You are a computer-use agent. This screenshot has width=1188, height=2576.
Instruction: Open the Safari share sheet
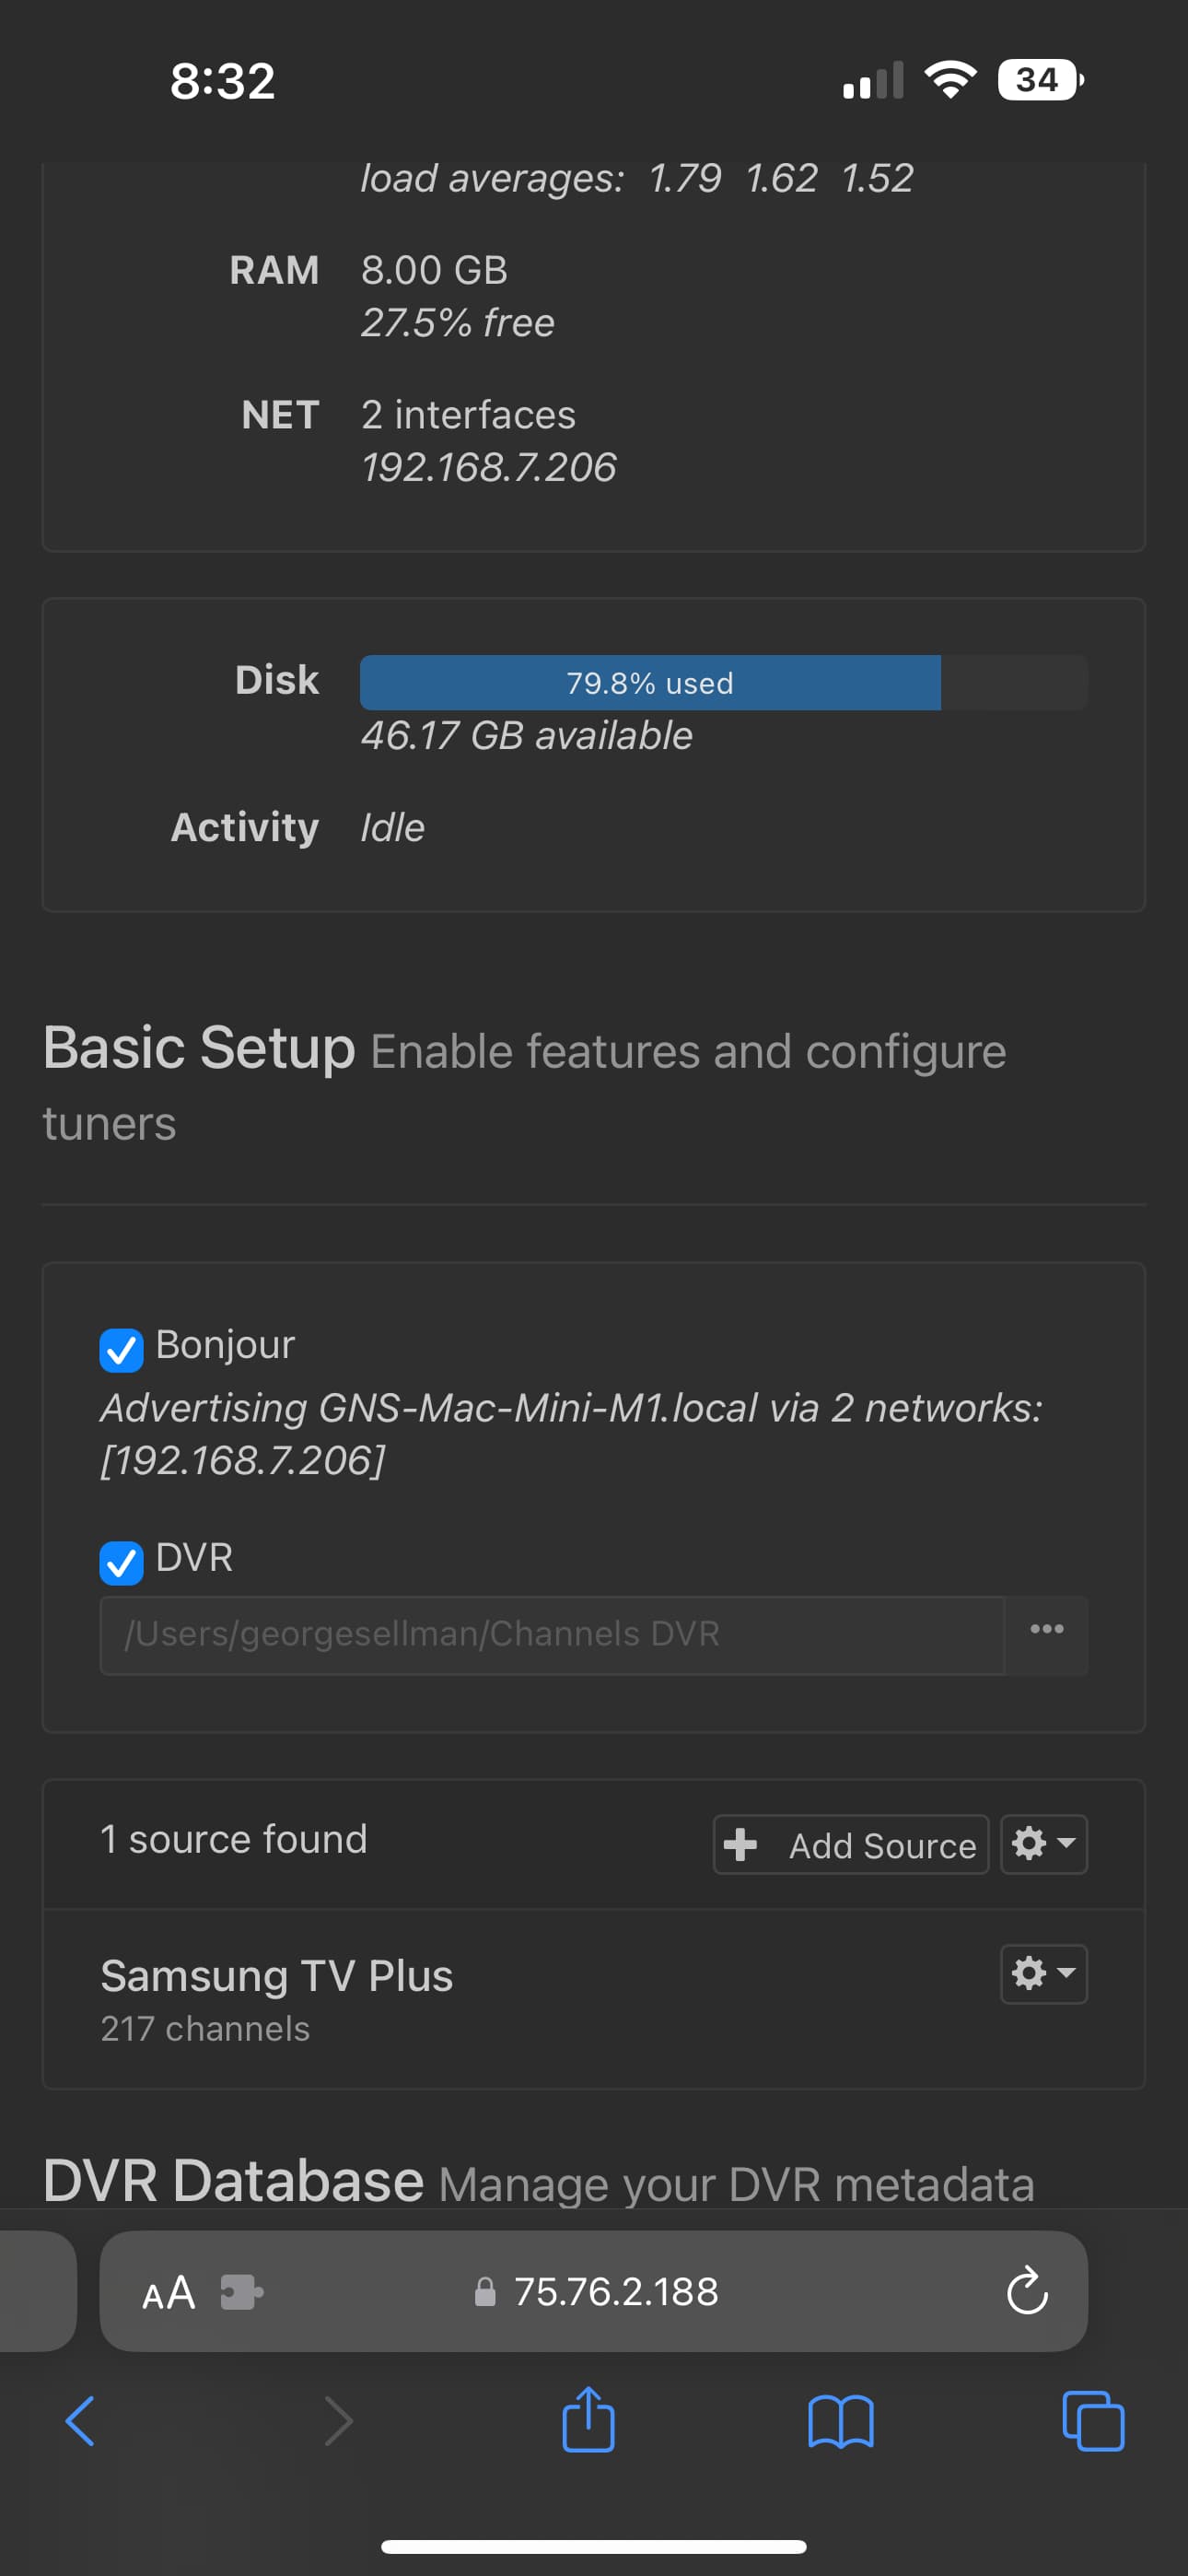click(x=588, y=2419)
